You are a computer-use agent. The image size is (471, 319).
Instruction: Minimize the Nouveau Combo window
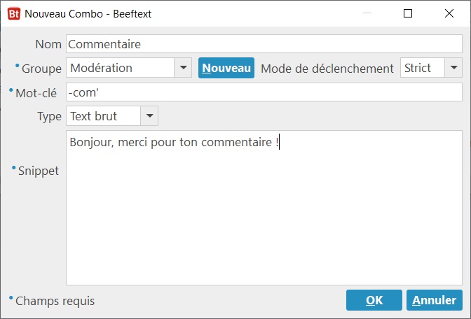pos(367,13)
